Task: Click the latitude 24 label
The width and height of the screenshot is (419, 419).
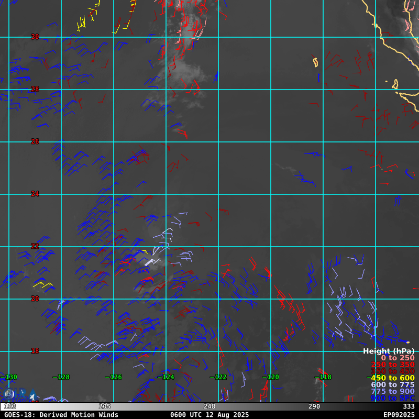Action: (x=35, y=194)
